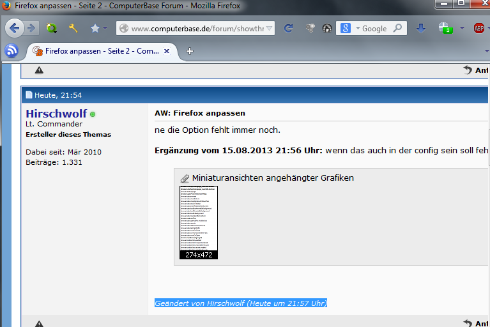
Task: Click the green addon icon with badge 1
Action: click(x=446, y=28)
